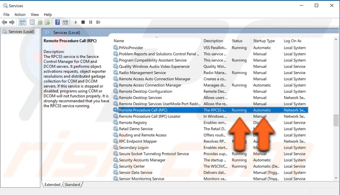Click "Enables rem..." description of Remote Registry
The image size is (340, 195).
pyautogui.click(x=215, y=122)
